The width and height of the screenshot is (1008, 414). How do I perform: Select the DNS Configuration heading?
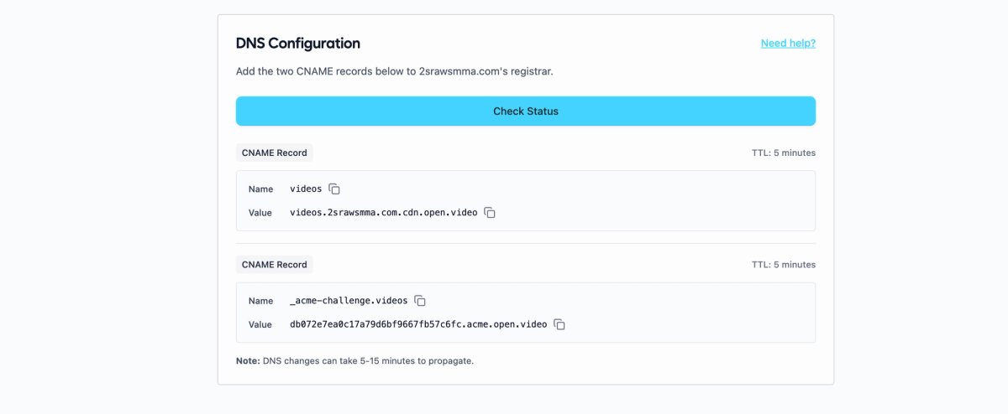[x=298, y=44]
